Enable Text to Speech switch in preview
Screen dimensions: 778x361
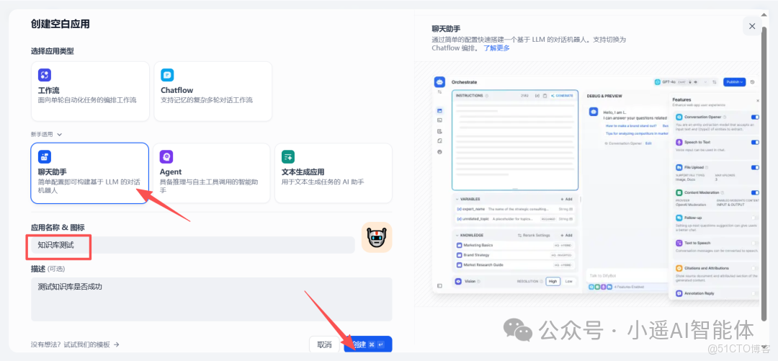[x=755, y=243]
